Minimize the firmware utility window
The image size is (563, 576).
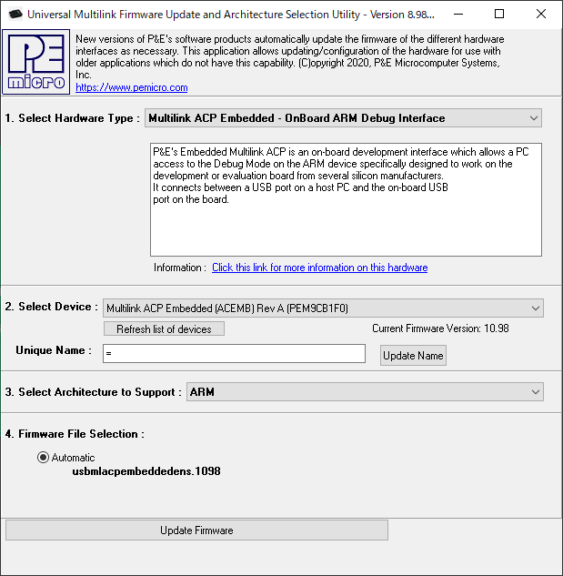point(458,15)
